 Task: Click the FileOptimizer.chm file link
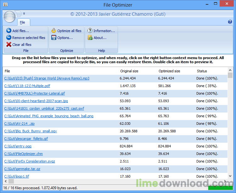point(23,154)
